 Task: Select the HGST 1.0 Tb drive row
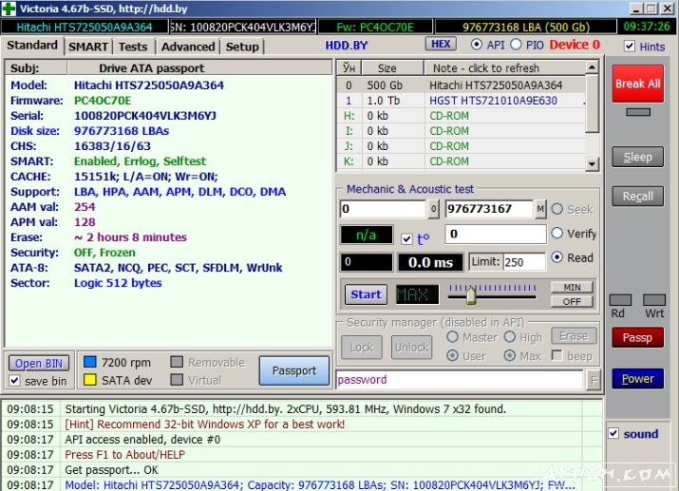[x=465, y=101]
